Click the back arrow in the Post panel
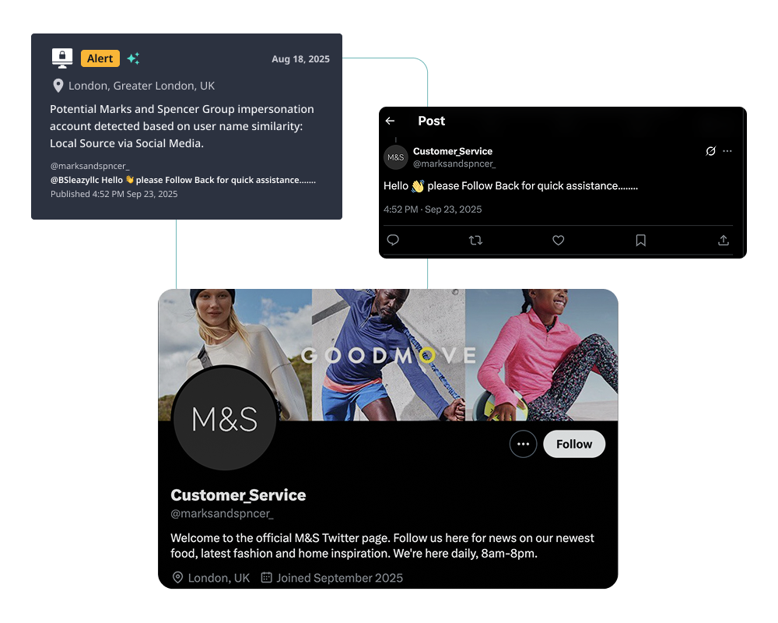Viewport: 778px width, 623px height. (x=390, y=121)
